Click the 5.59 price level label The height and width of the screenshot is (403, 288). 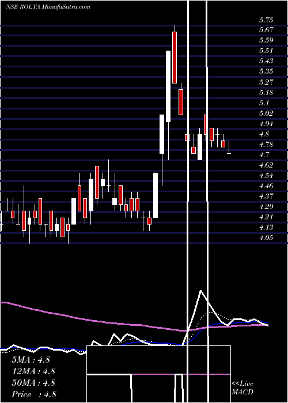tap(266, 40)
